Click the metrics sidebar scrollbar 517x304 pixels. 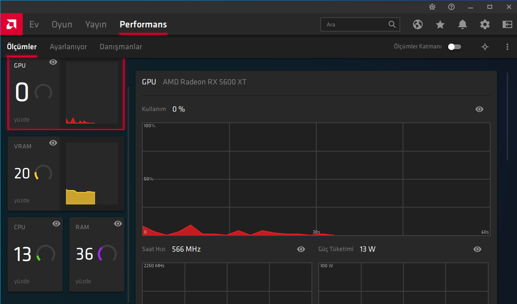coord(128,194)
